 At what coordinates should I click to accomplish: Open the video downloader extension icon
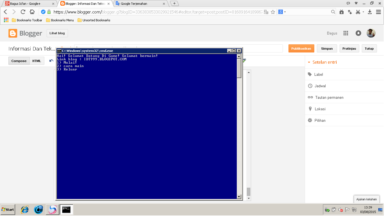coord(341,12)
